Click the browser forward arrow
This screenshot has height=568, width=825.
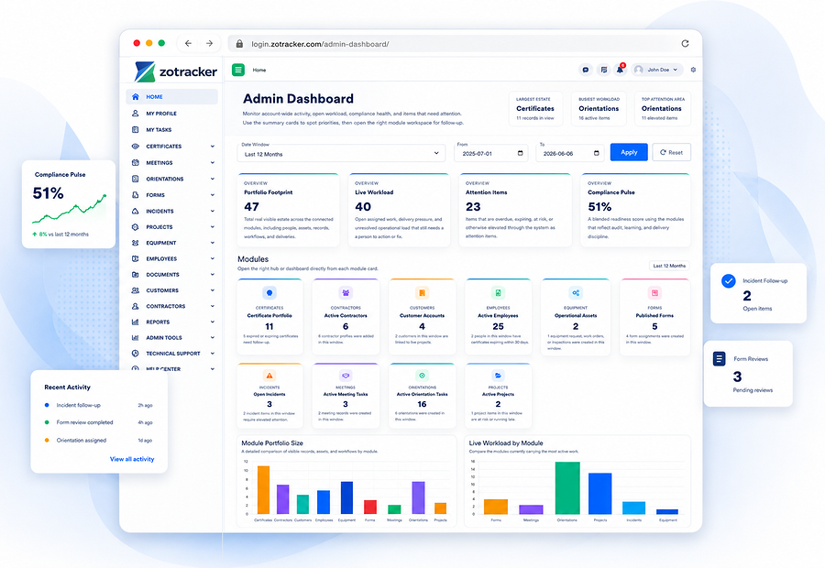[x=209, y=43]
